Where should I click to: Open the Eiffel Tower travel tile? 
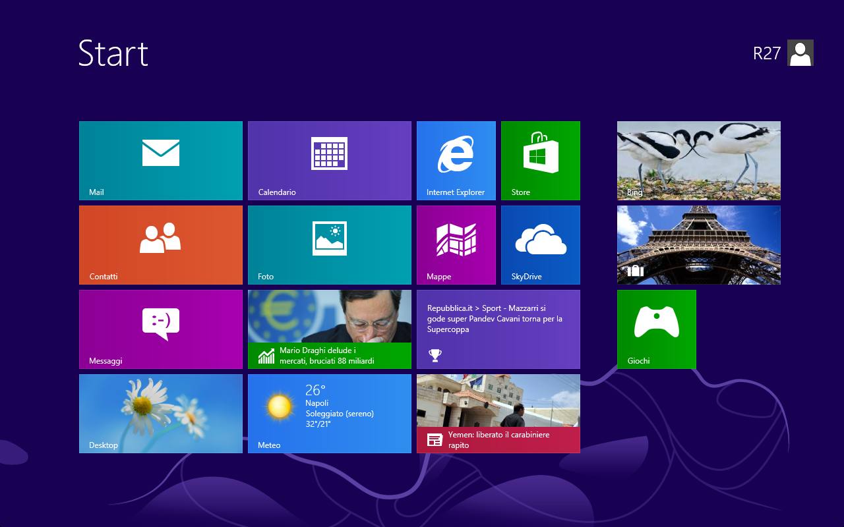click(699, 245)
